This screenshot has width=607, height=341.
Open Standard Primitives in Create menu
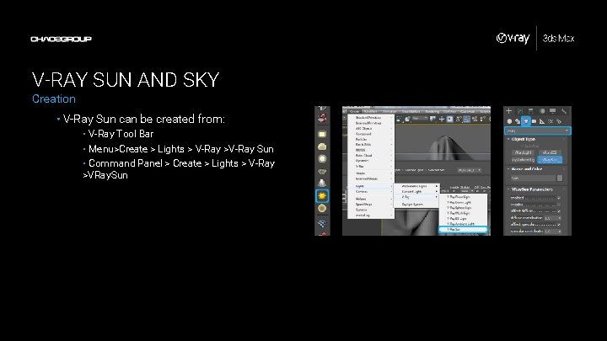point(371,118)
